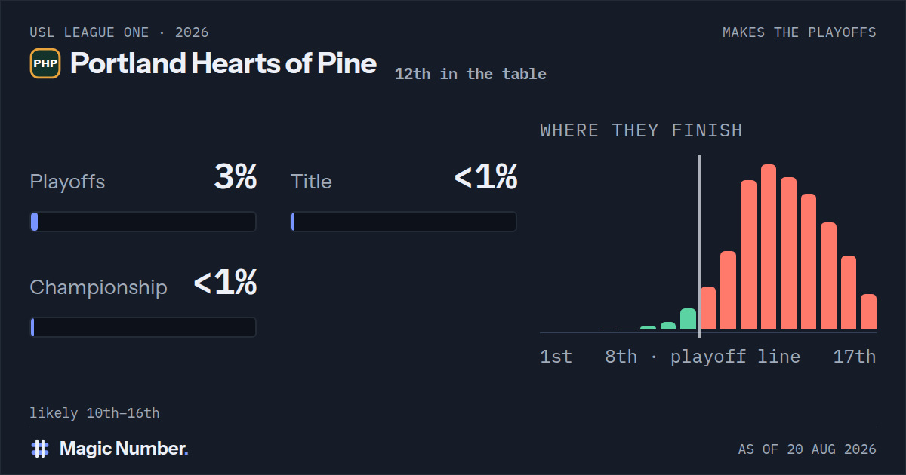Click the last red bar at 17th
Image resolution: width=906 pixels, height=475 pixels.
(868, 311)
